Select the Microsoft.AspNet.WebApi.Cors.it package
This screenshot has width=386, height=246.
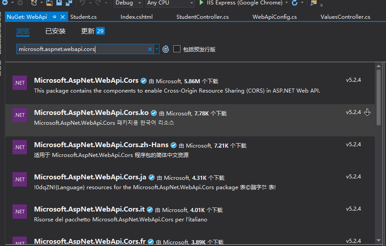(190, 217)
